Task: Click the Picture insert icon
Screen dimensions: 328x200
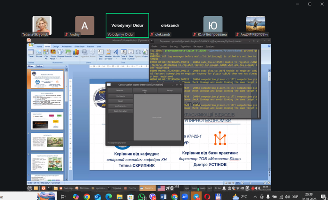Action: coord(39,53)
